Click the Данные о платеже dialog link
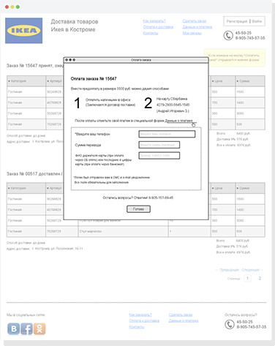This screenshot has height=346, width=275. (179, 121)
